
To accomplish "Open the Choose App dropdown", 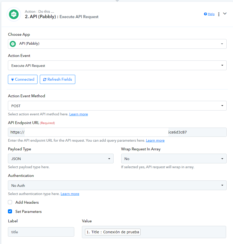I will coord(117,44).
